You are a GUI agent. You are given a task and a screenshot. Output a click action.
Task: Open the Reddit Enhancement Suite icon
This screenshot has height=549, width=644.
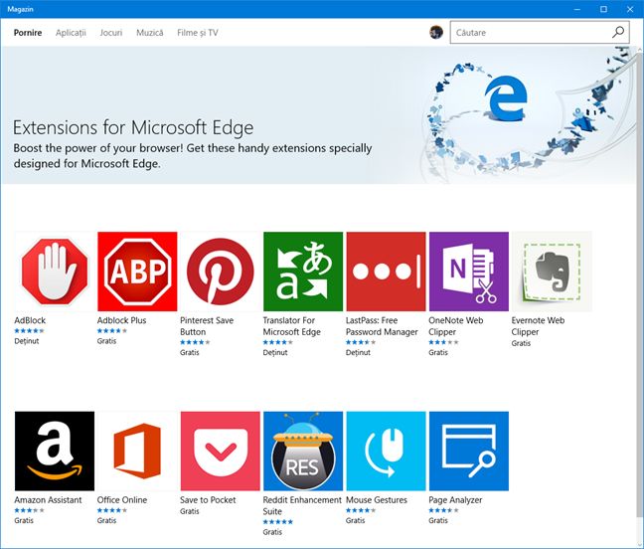303,452
